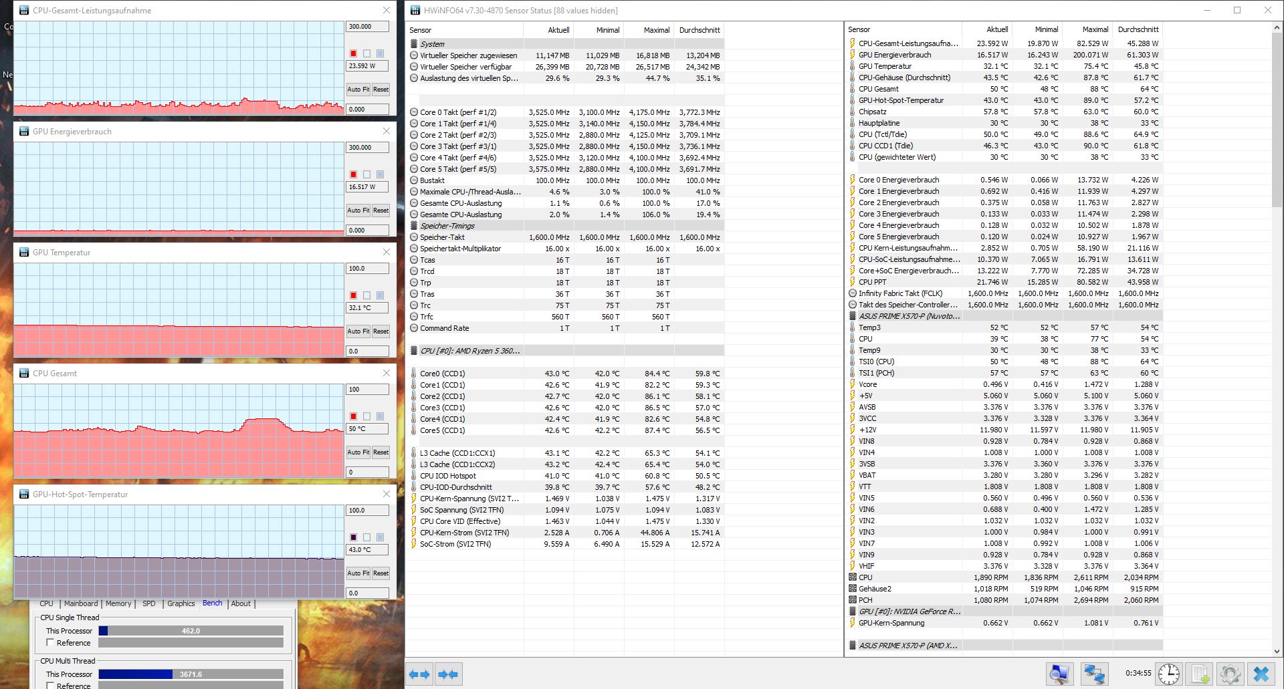
Task: Click the left double-arrow navigation icon
Action: [420, 674]
